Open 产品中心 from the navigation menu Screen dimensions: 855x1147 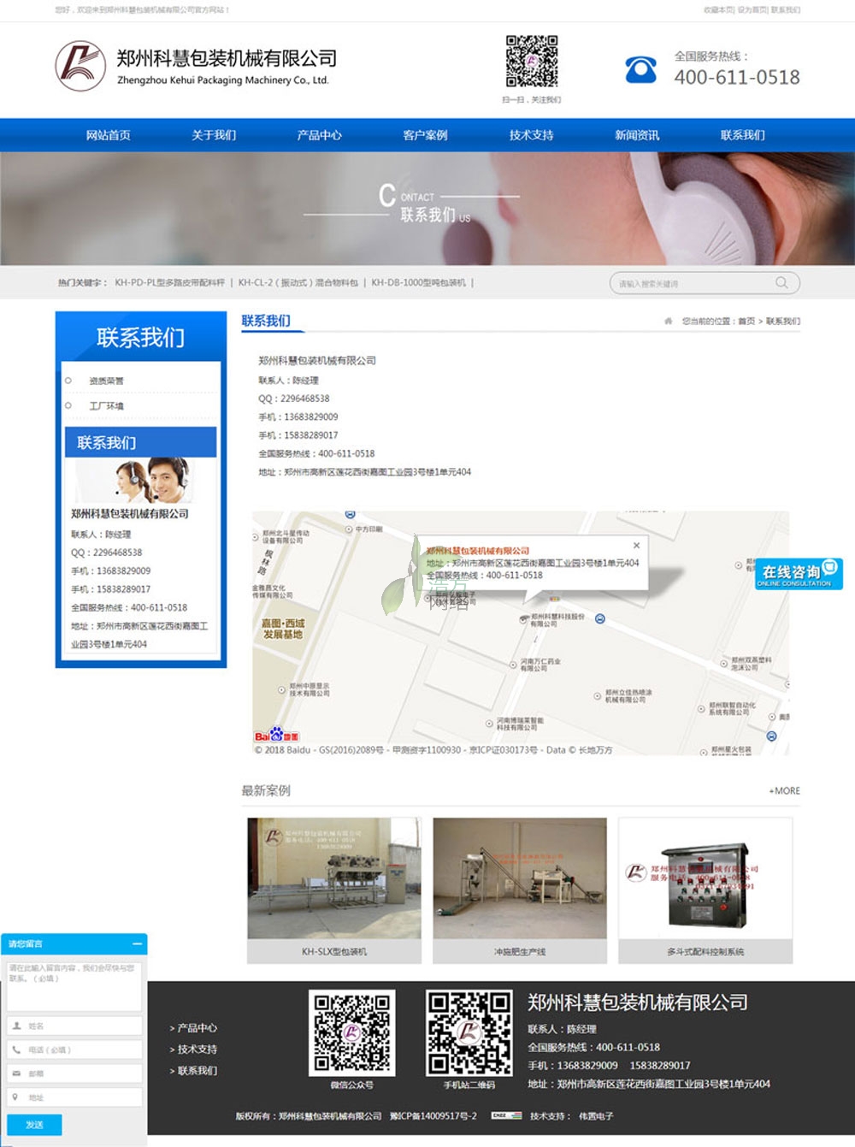321,135
